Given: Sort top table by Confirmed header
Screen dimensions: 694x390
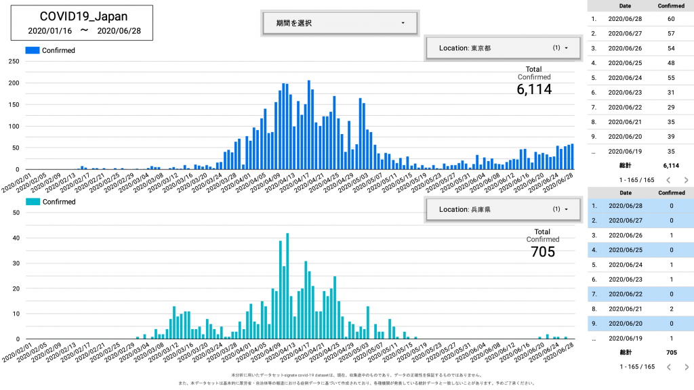Looking at the screenshot, I should [672, 5].
